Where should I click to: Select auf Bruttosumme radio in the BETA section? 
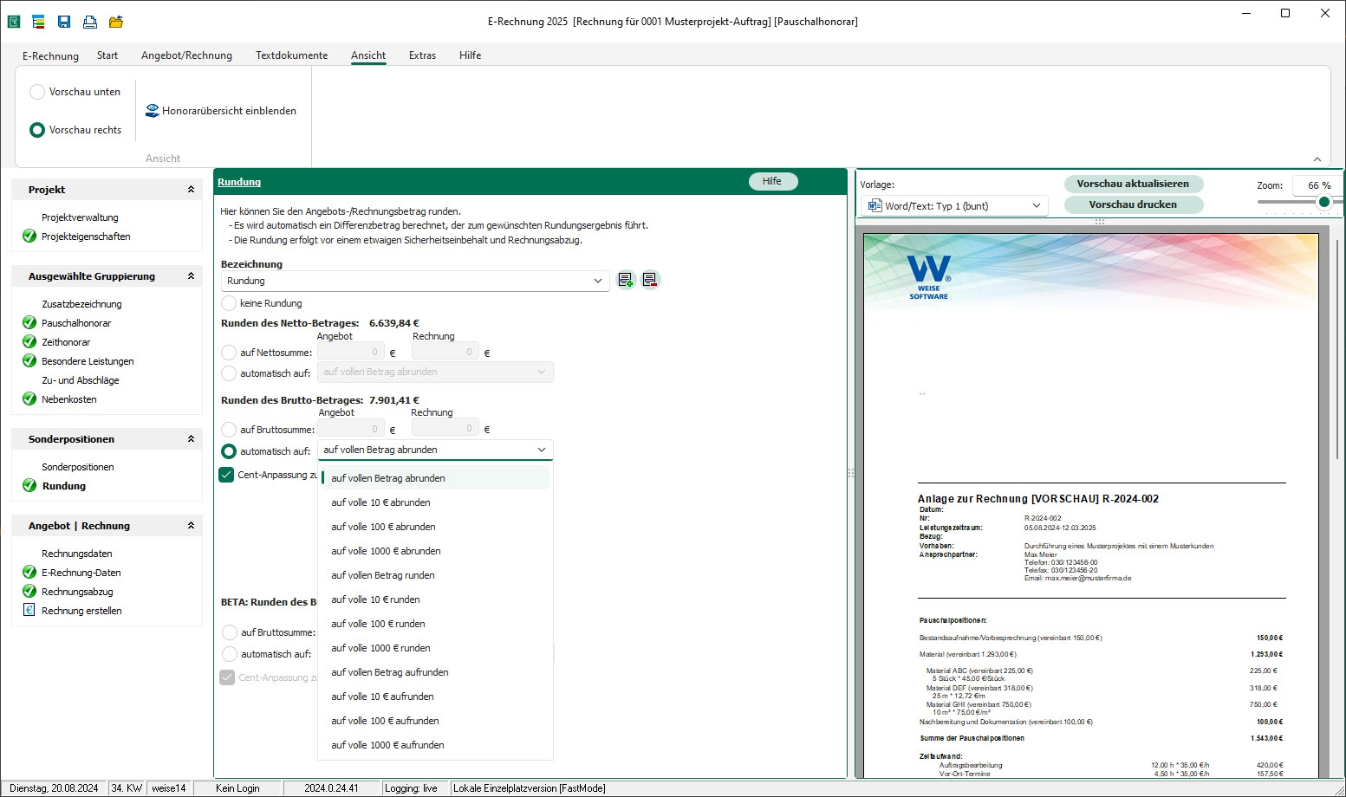coord(230,632)
